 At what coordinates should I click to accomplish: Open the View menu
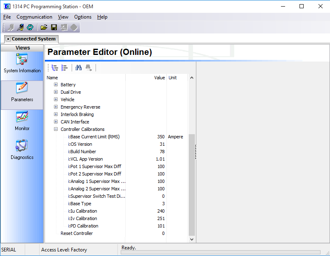[x=63, y=17]
